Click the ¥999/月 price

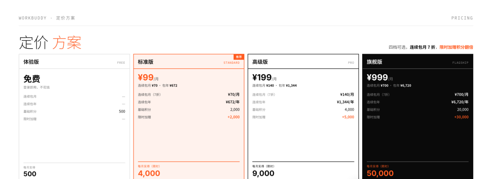tap(380, 77)
